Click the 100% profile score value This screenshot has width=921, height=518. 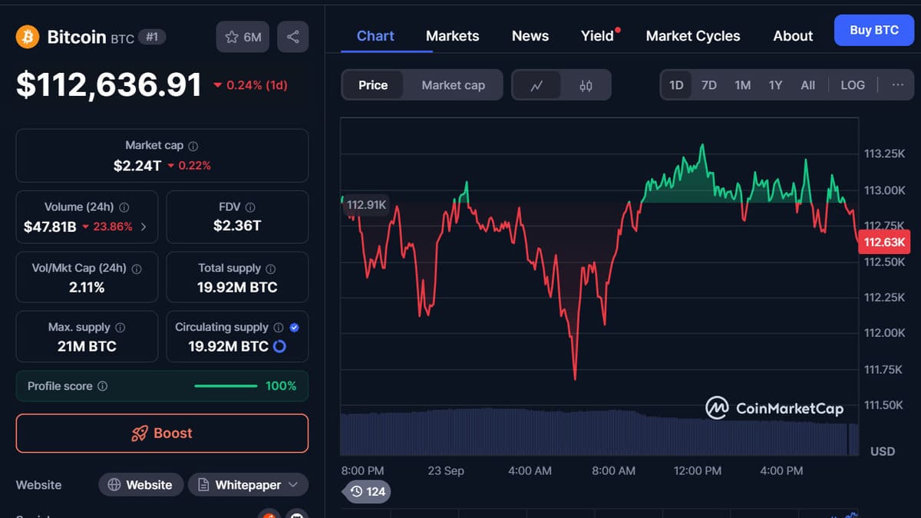click(x=281, y=386)
